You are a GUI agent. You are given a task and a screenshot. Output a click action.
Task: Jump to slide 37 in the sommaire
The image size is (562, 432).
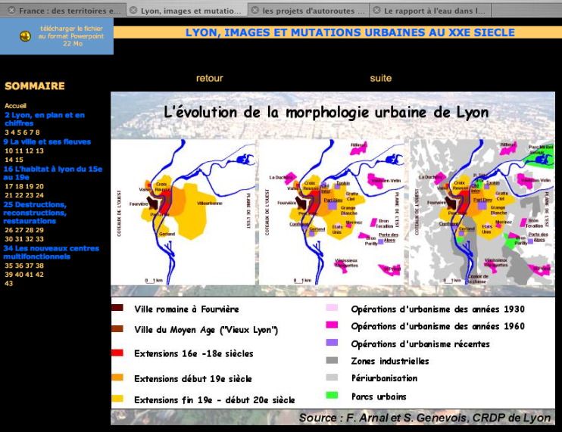[29, 266]
